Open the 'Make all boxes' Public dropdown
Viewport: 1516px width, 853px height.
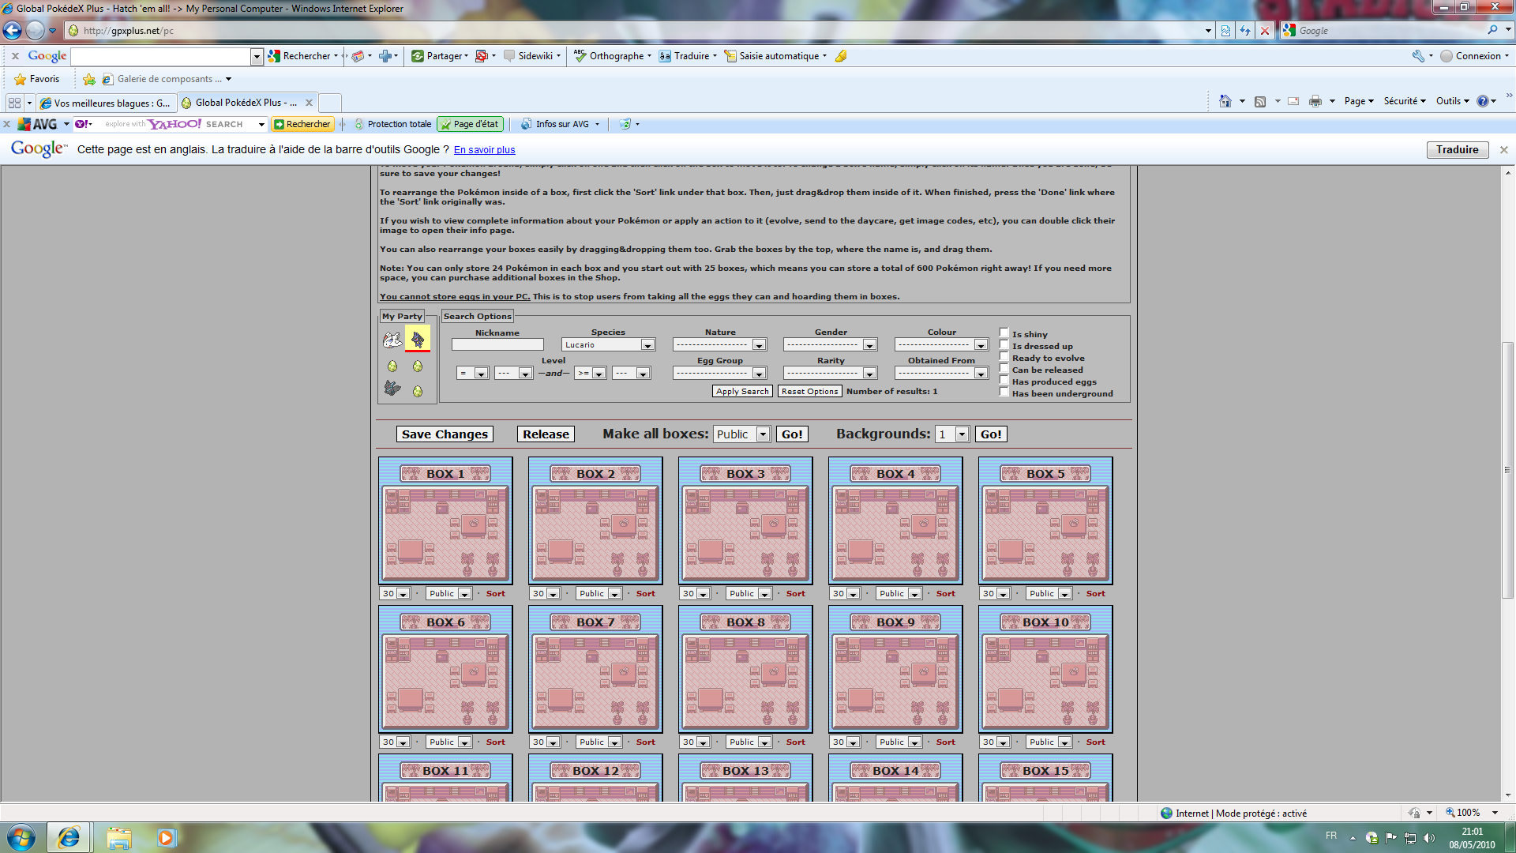point(741,434)
